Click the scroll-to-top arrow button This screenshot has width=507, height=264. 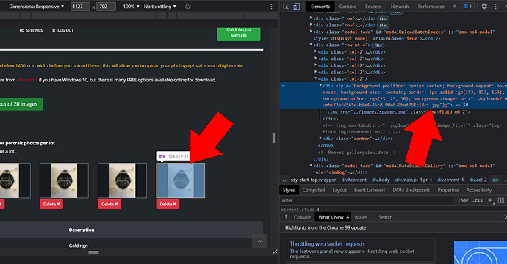pos(259,241)
